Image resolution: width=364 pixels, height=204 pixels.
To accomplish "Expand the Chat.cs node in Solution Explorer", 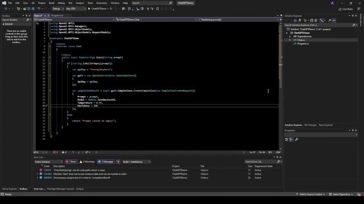I will coord(289,40).
